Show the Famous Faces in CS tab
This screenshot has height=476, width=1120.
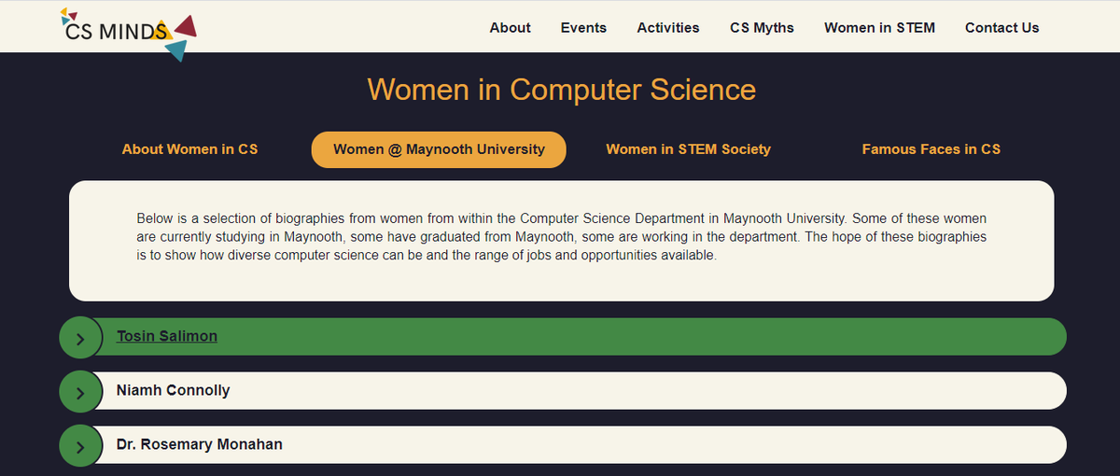931,149
